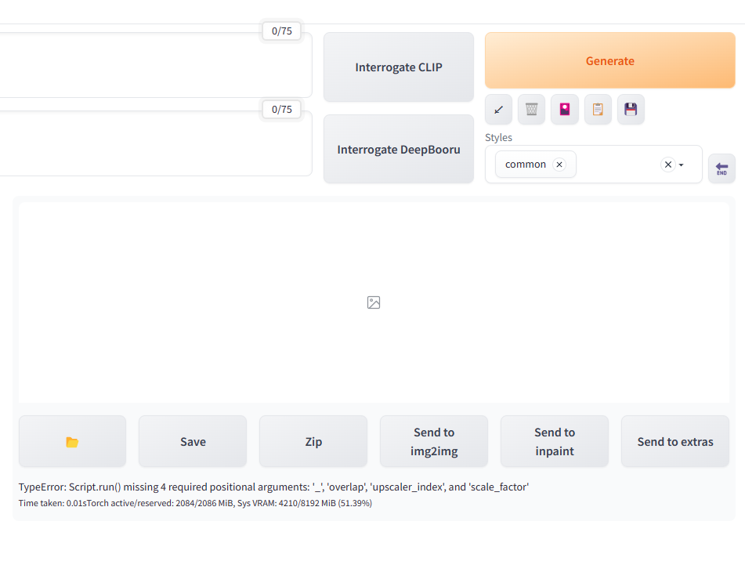Run Interrogate DeepBooru
745x572 pixels.
point(398,149)
